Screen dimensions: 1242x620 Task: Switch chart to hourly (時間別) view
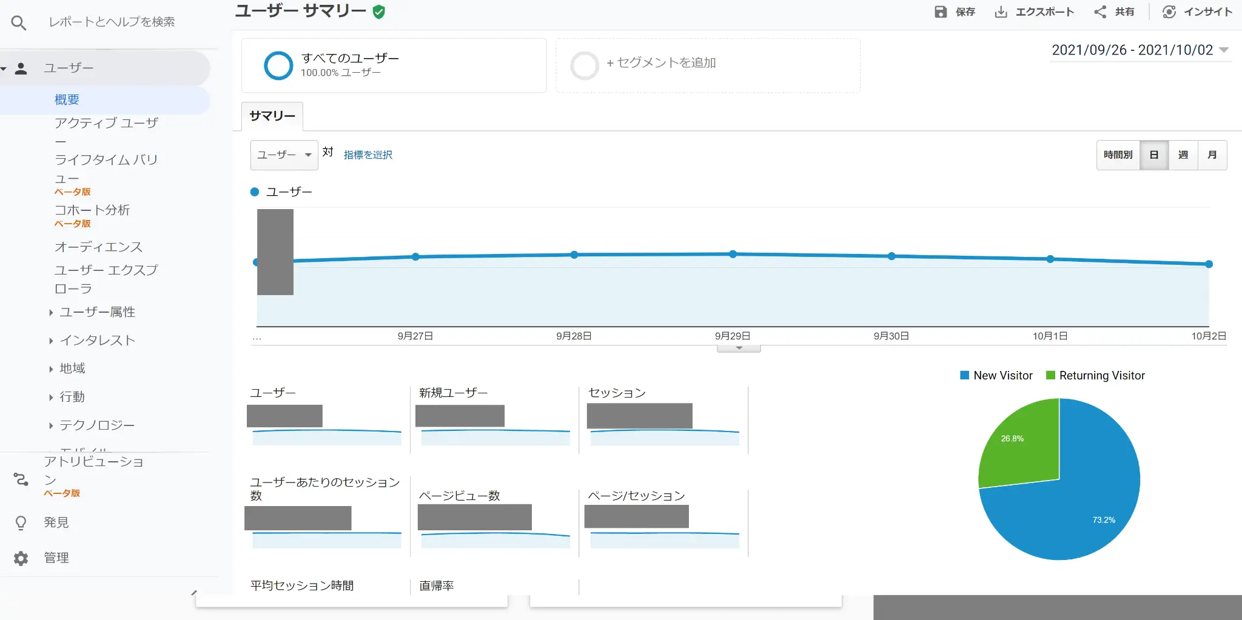pyautogui.click(x=1118, y=155)
